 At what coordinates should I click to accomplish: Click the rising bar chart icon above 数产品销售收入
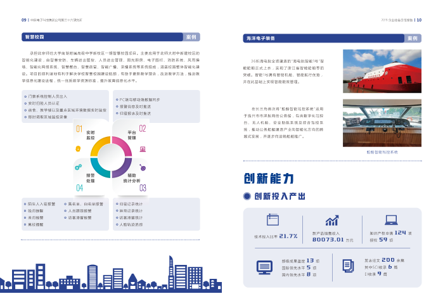pos(332,221)
